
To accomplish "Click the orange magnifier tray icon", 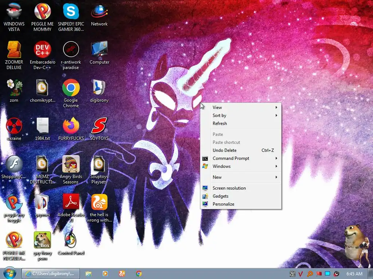I will [310, 274].
